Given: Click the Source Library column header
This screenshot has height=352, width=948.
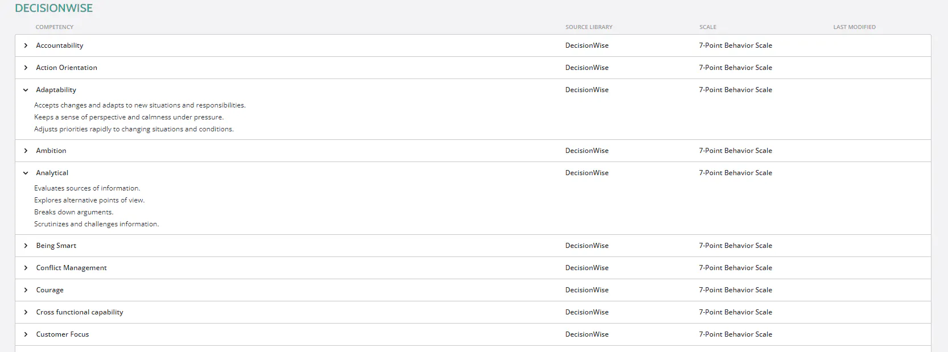Looking at the screenshot, I should [589, 27].
